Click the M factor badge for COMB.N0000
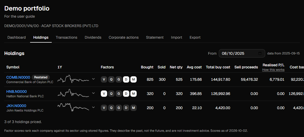 pyautogui.click(x=133, y=79)
